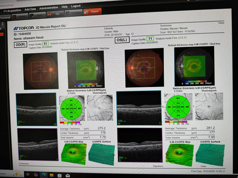Screen dimensions: 238x178
Task: Select the OD vertical B-scan at bottom left
Action: point(38,144)
